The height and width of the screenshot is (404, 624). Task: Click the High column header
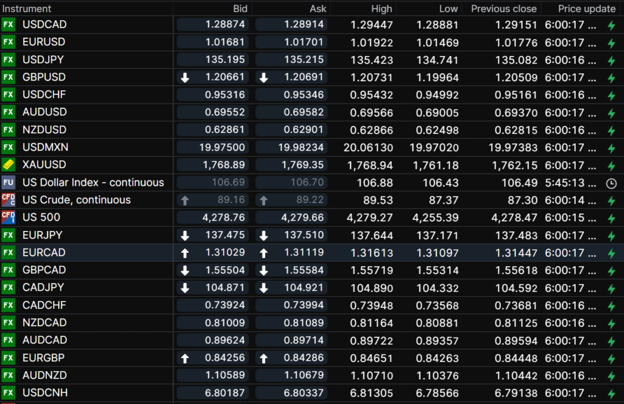click(382, 9)
